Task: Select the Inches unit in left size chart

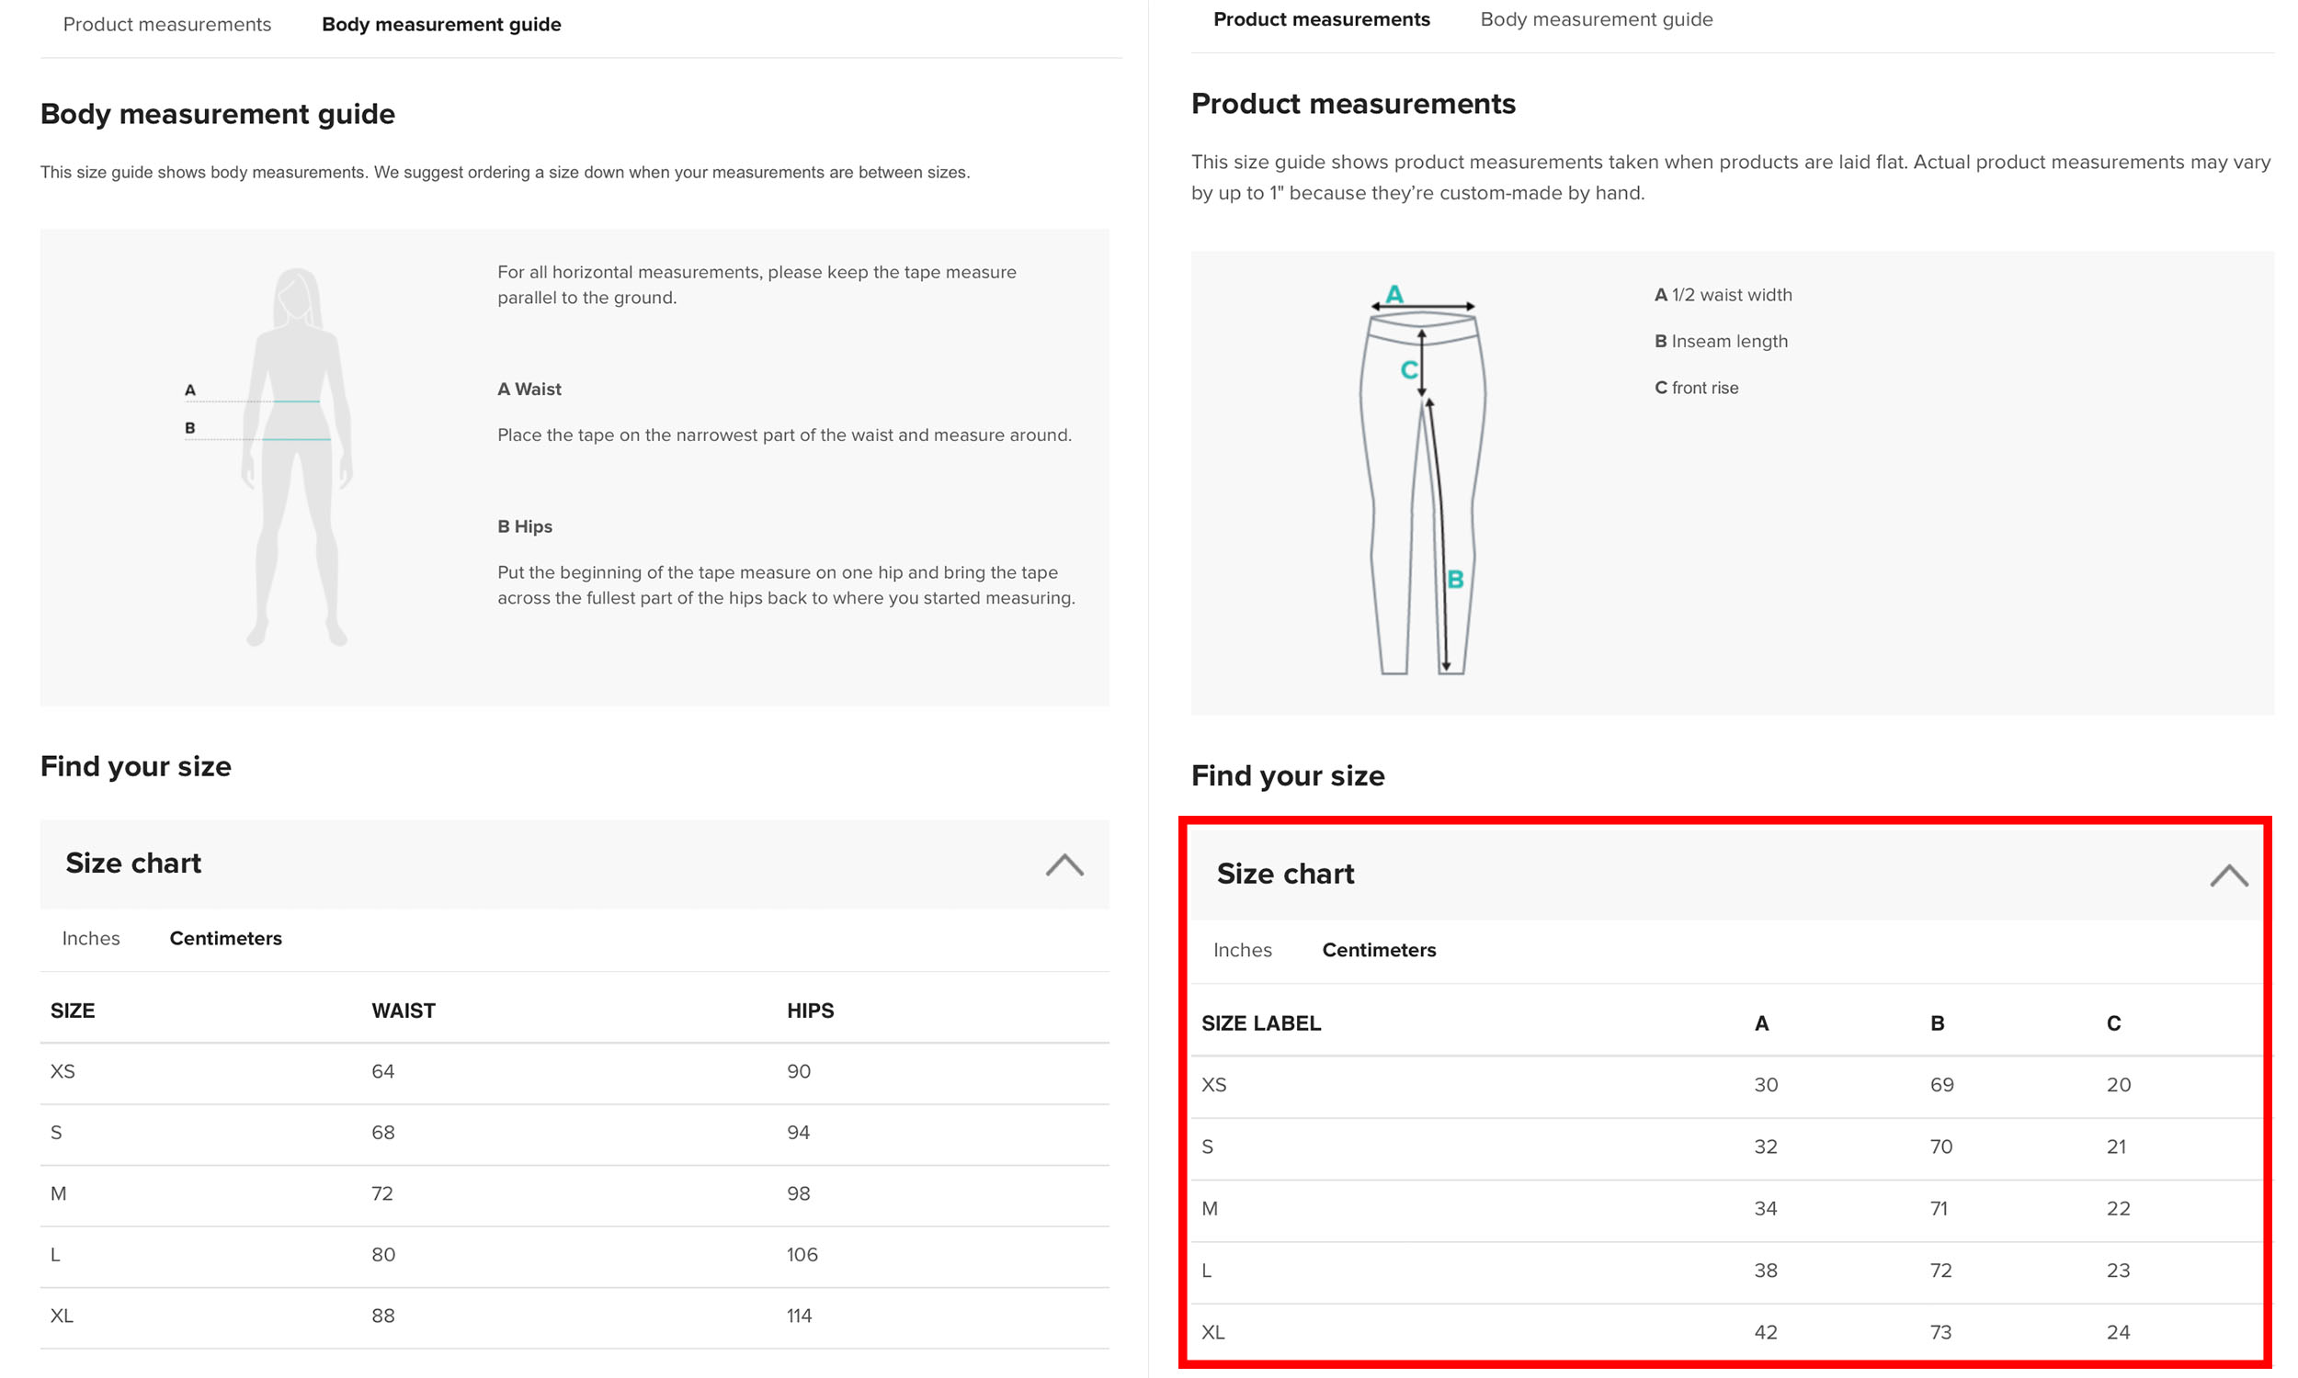Action: (90, 938)
